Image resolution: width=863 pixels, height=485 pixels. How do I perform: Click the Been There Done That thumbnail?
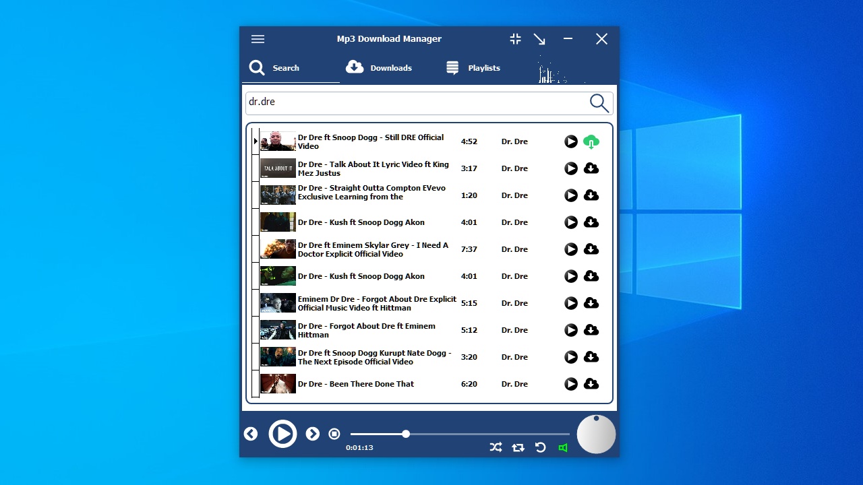click(x=278, y=384)
